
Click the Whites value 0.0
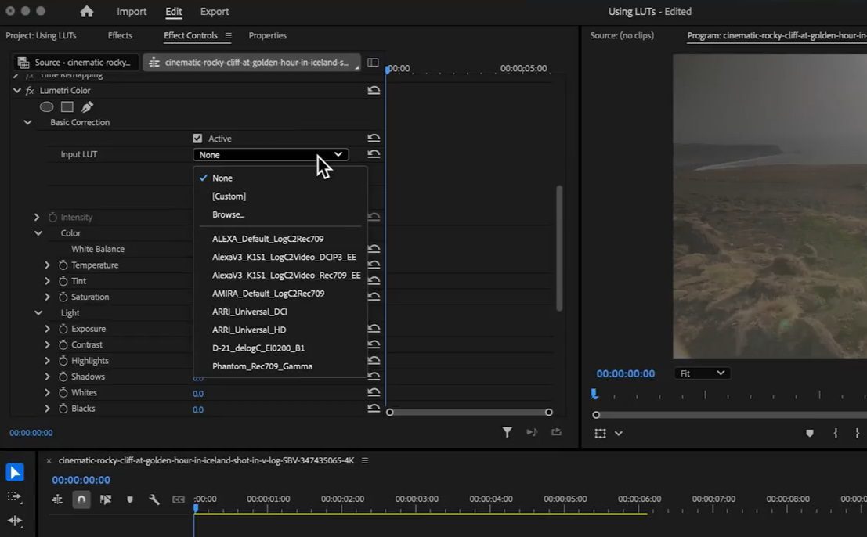coord(198,394)
